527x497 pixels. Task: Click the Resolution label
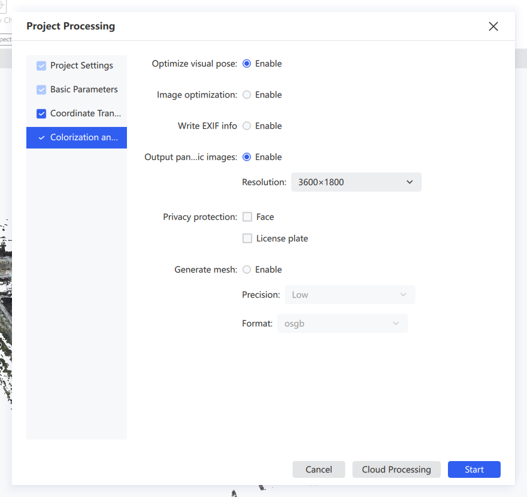(x=264, y=182)
